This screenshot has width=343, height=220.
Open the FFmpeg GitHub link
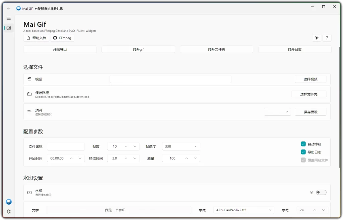(62, 38)
